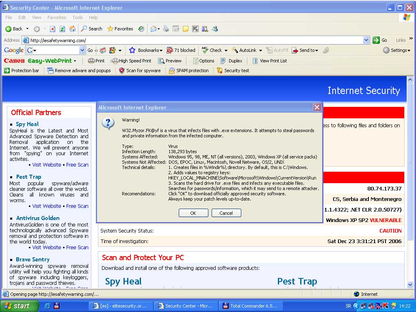Screen dimensions: 416x312
Task: Expand the Google search box dropdown
Action: tap(82, 50)
